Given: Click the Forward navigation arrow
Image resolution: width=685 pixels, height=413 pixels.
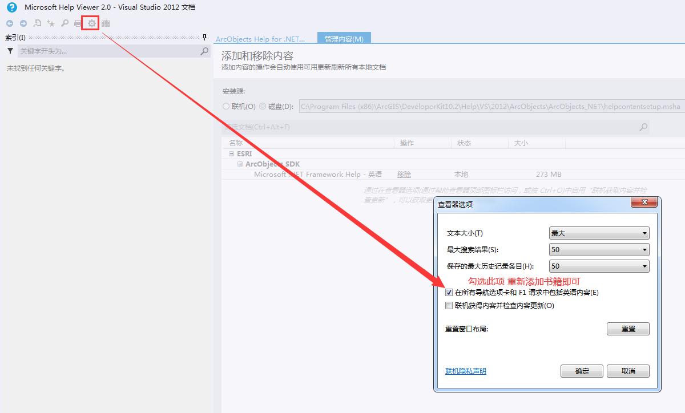Looking at the screenshot, I should pyautogui.click(x=23, y=23).
